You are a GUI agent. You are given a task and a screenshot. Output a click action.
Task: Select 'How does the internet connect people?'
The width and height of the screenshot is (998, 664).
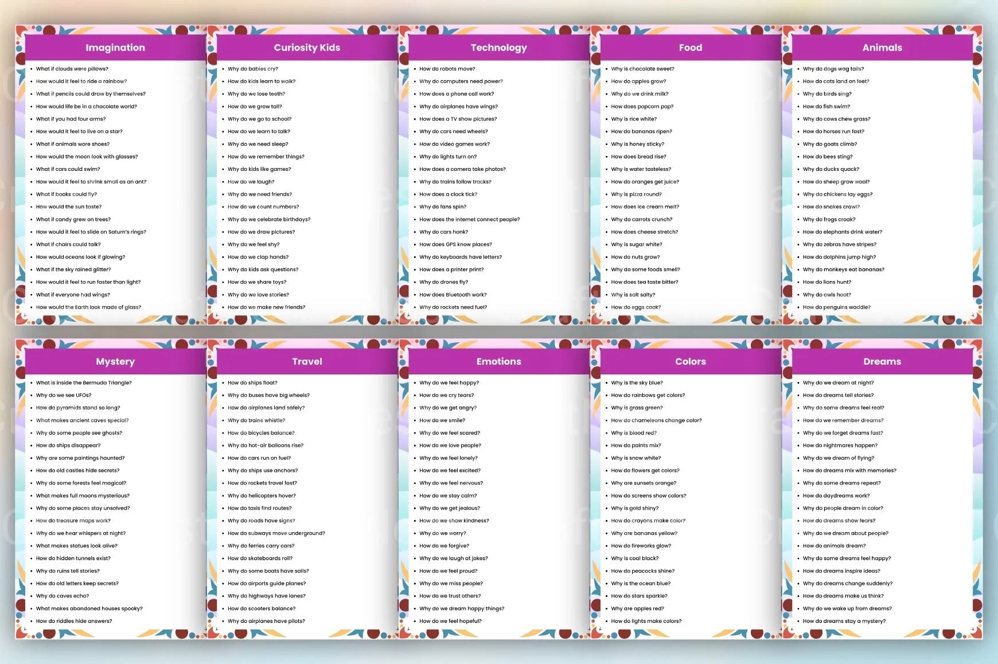click(x=469, y=220)
